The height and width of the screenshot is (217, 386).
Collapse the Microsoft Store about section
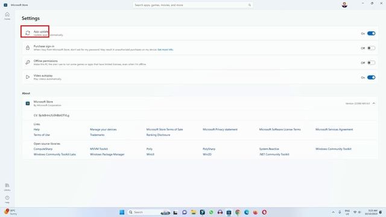[x=374, y=103]
